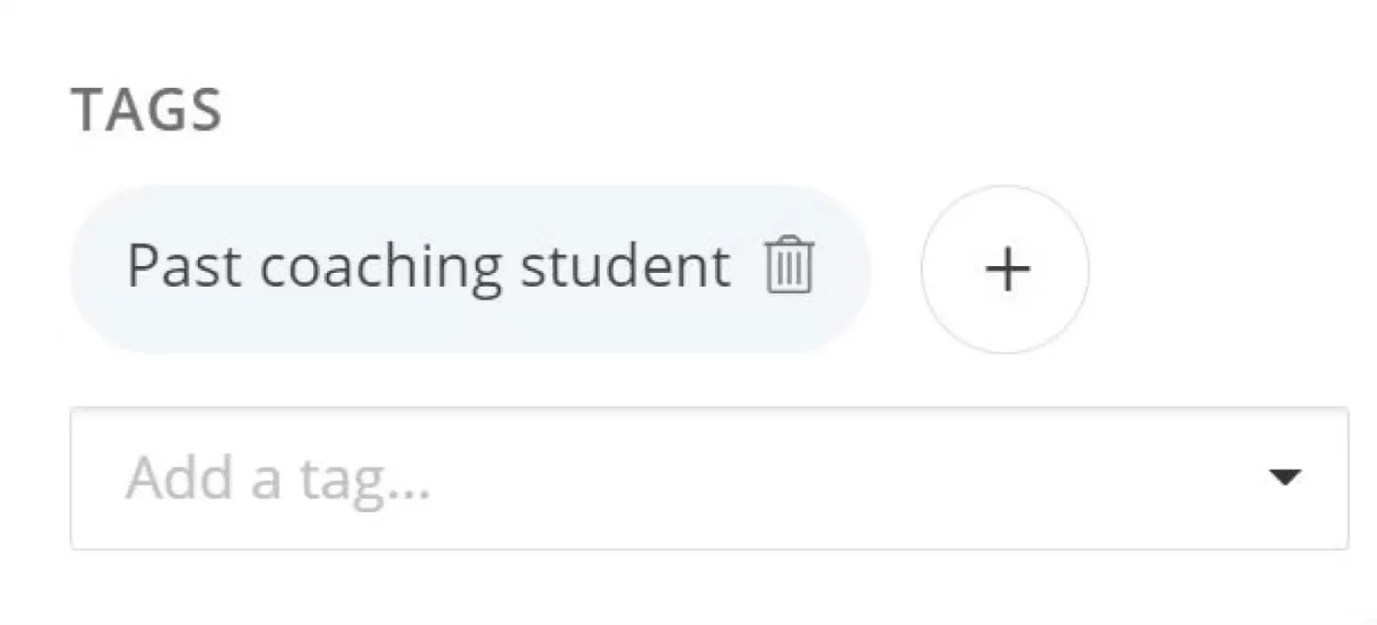Click trash icon inside the tag chip
Screen dimensions: 1377x625
(x=788, y=266)
